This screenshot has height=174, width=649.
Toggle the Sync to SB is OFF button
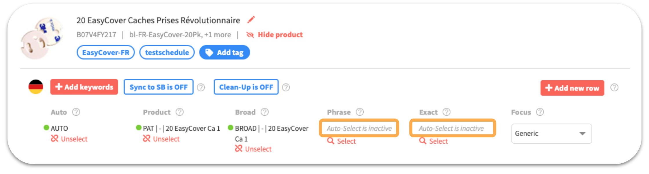(159, 87)
